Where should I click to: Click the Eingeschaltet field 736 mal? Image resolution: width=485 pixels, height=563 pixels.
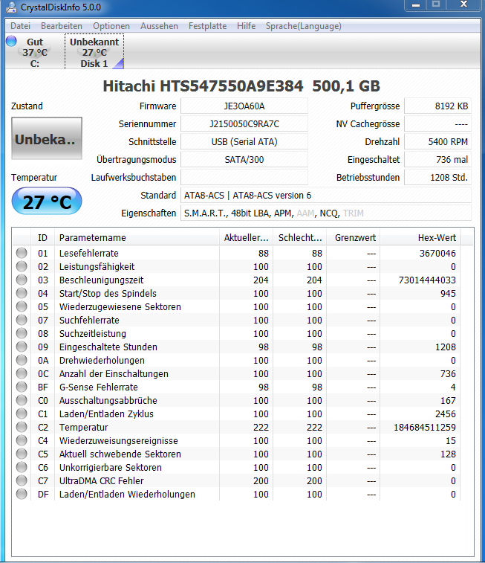437,159
